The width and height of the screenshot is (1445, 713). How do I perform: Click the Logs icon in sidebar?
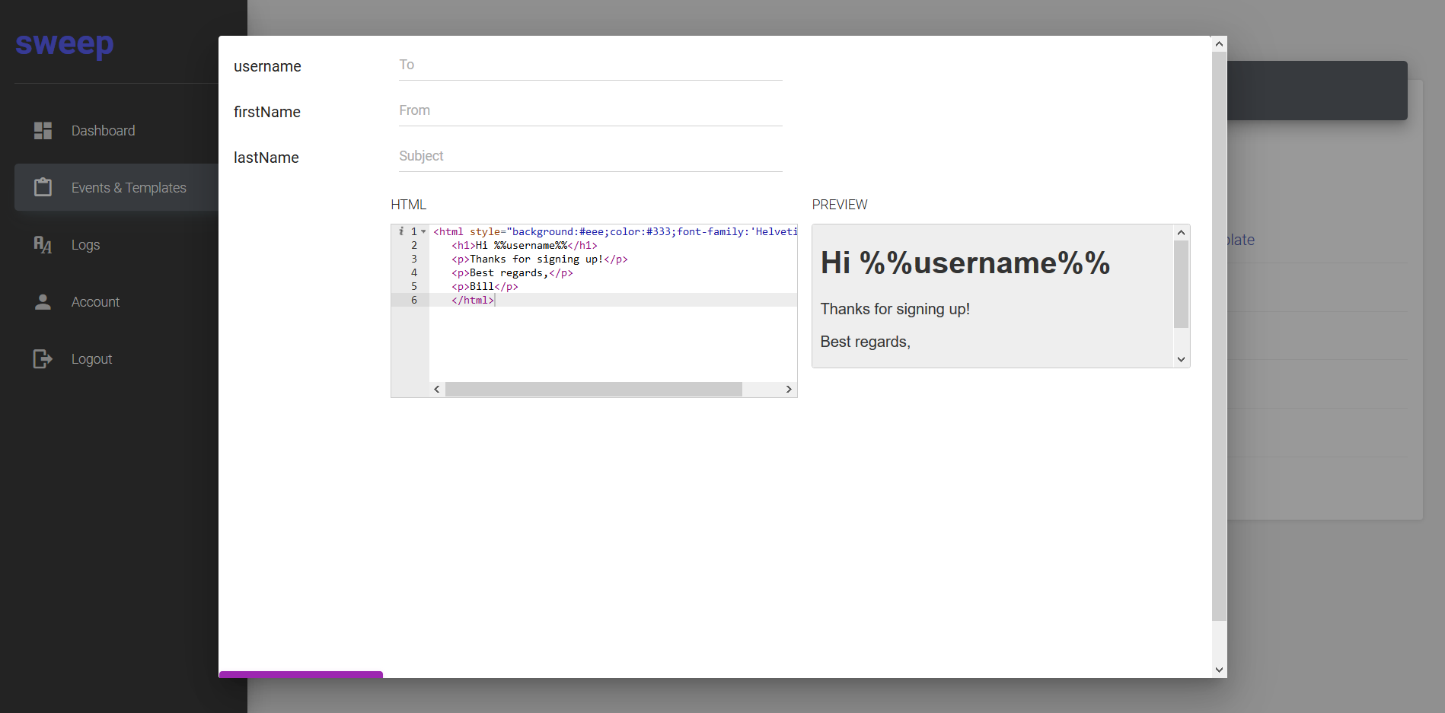point(43,245)
